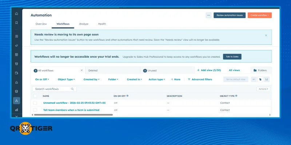This screenshot has width=291, height=145.
Task: Click the info icon beside ON OR OFF
Action: (128, 96)
